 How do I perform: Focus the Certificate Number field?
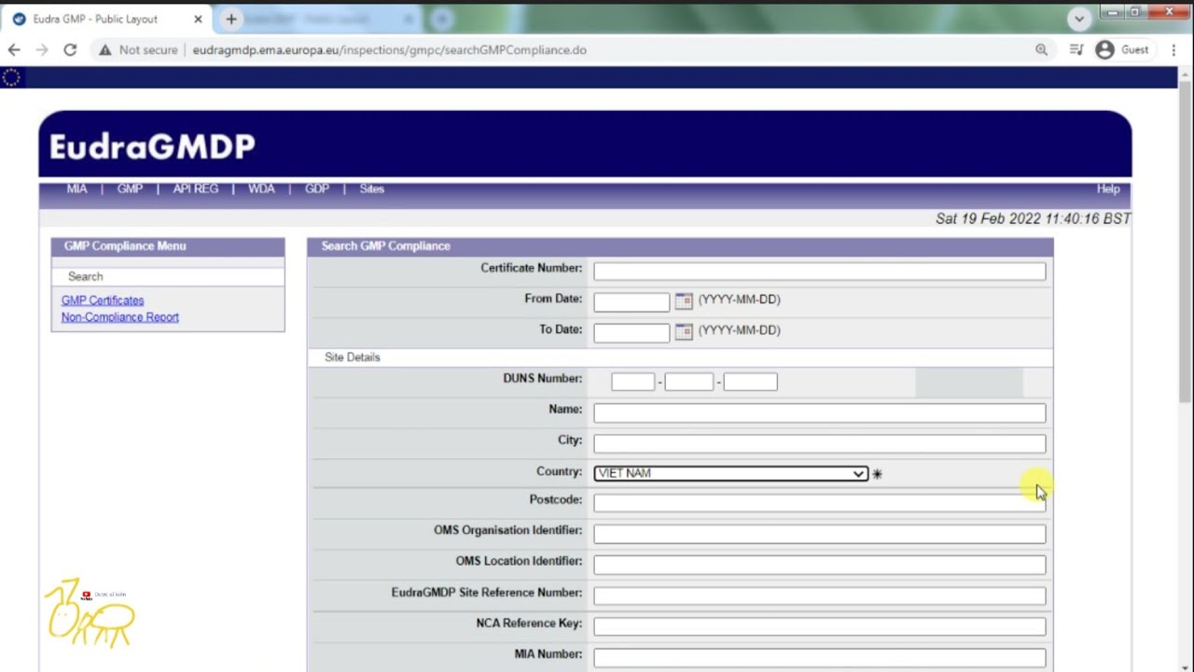point(819,272)
